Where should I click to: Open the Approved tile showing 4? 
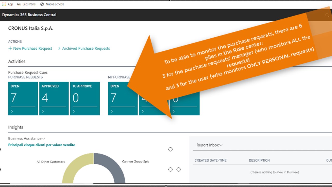[x=54, y=98]
